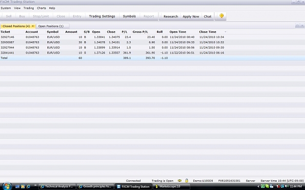
Task: Sort by S/B column header
Action: pos(86,32)
